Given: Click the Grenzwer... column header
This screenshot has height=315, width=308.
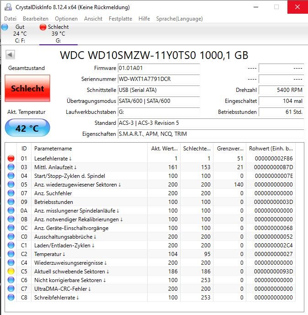Looking at the screenshot, I should click(230, 149).
